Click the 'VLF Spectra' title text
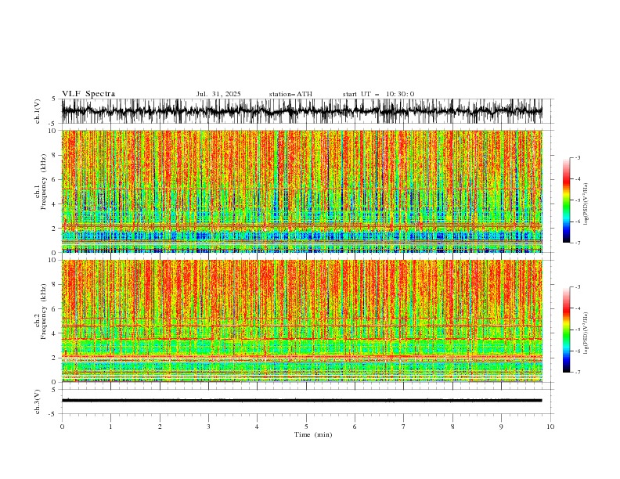The image size is (620, 479). point(88,94)
